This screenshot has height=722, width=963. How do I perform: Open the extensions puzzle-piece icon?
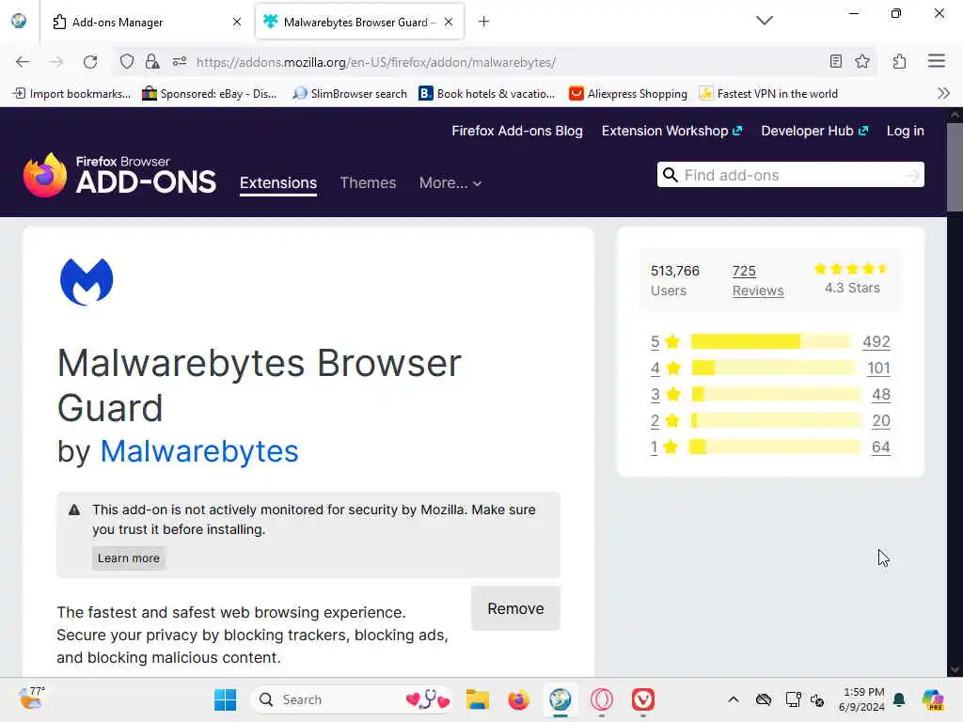[899, 61]
